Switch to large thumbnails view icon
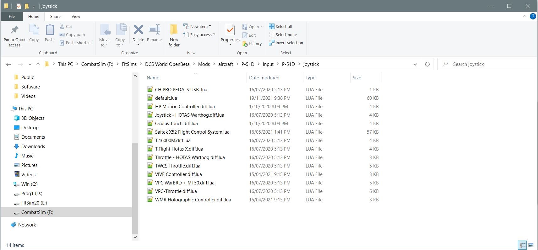Viewport: 538px width, 250px height. pyautogui.click(x=531, y=245)
